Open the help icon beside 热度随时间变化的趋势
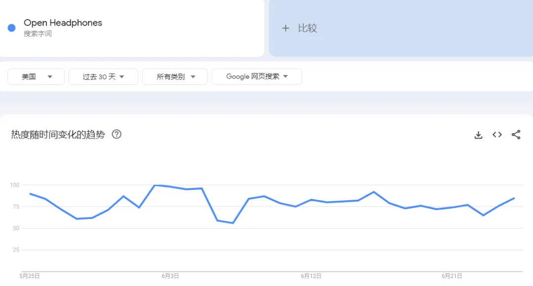533x286 pixels. click(x=116, y=134)
